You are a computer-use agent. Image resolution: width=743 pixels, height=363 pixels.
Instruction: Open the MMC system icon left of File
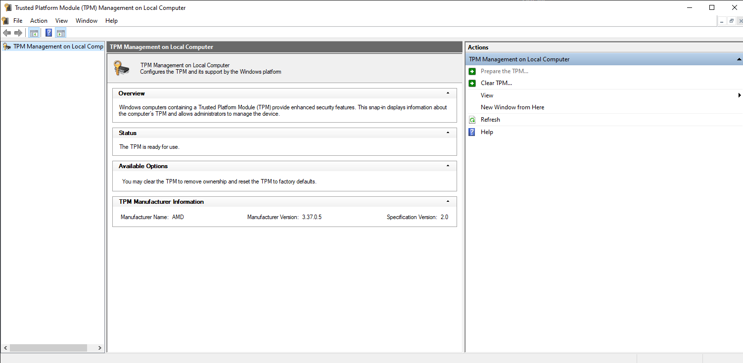5,21
